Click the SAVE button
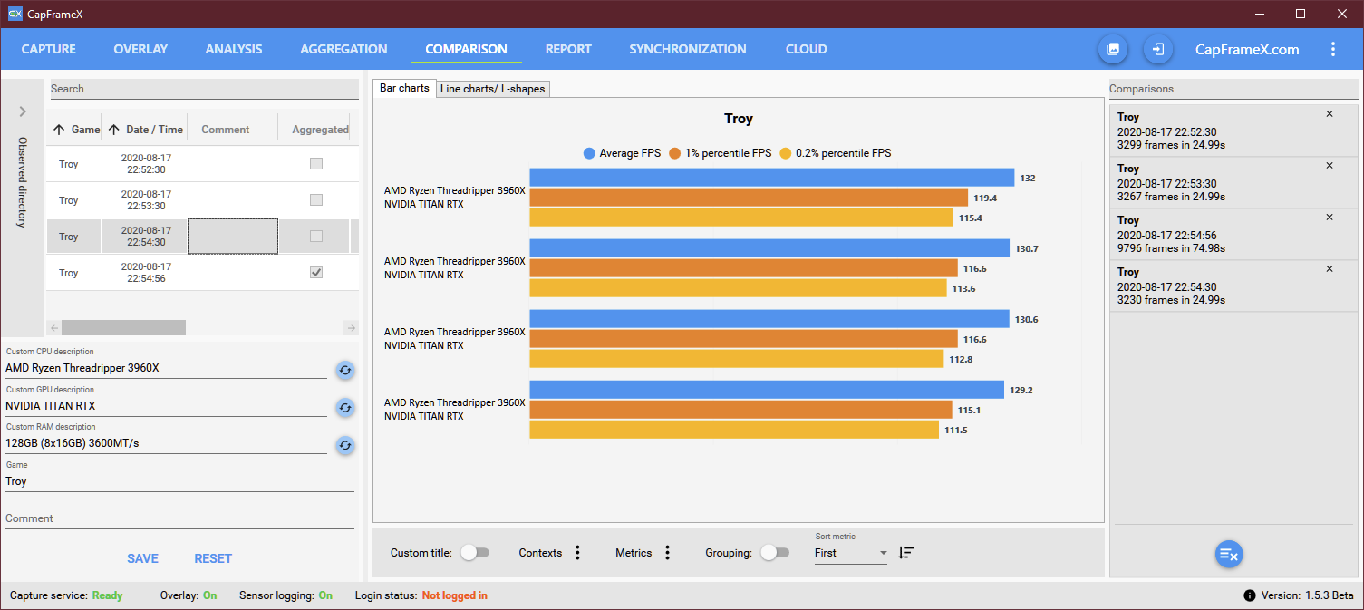 (x=143, y=558)
